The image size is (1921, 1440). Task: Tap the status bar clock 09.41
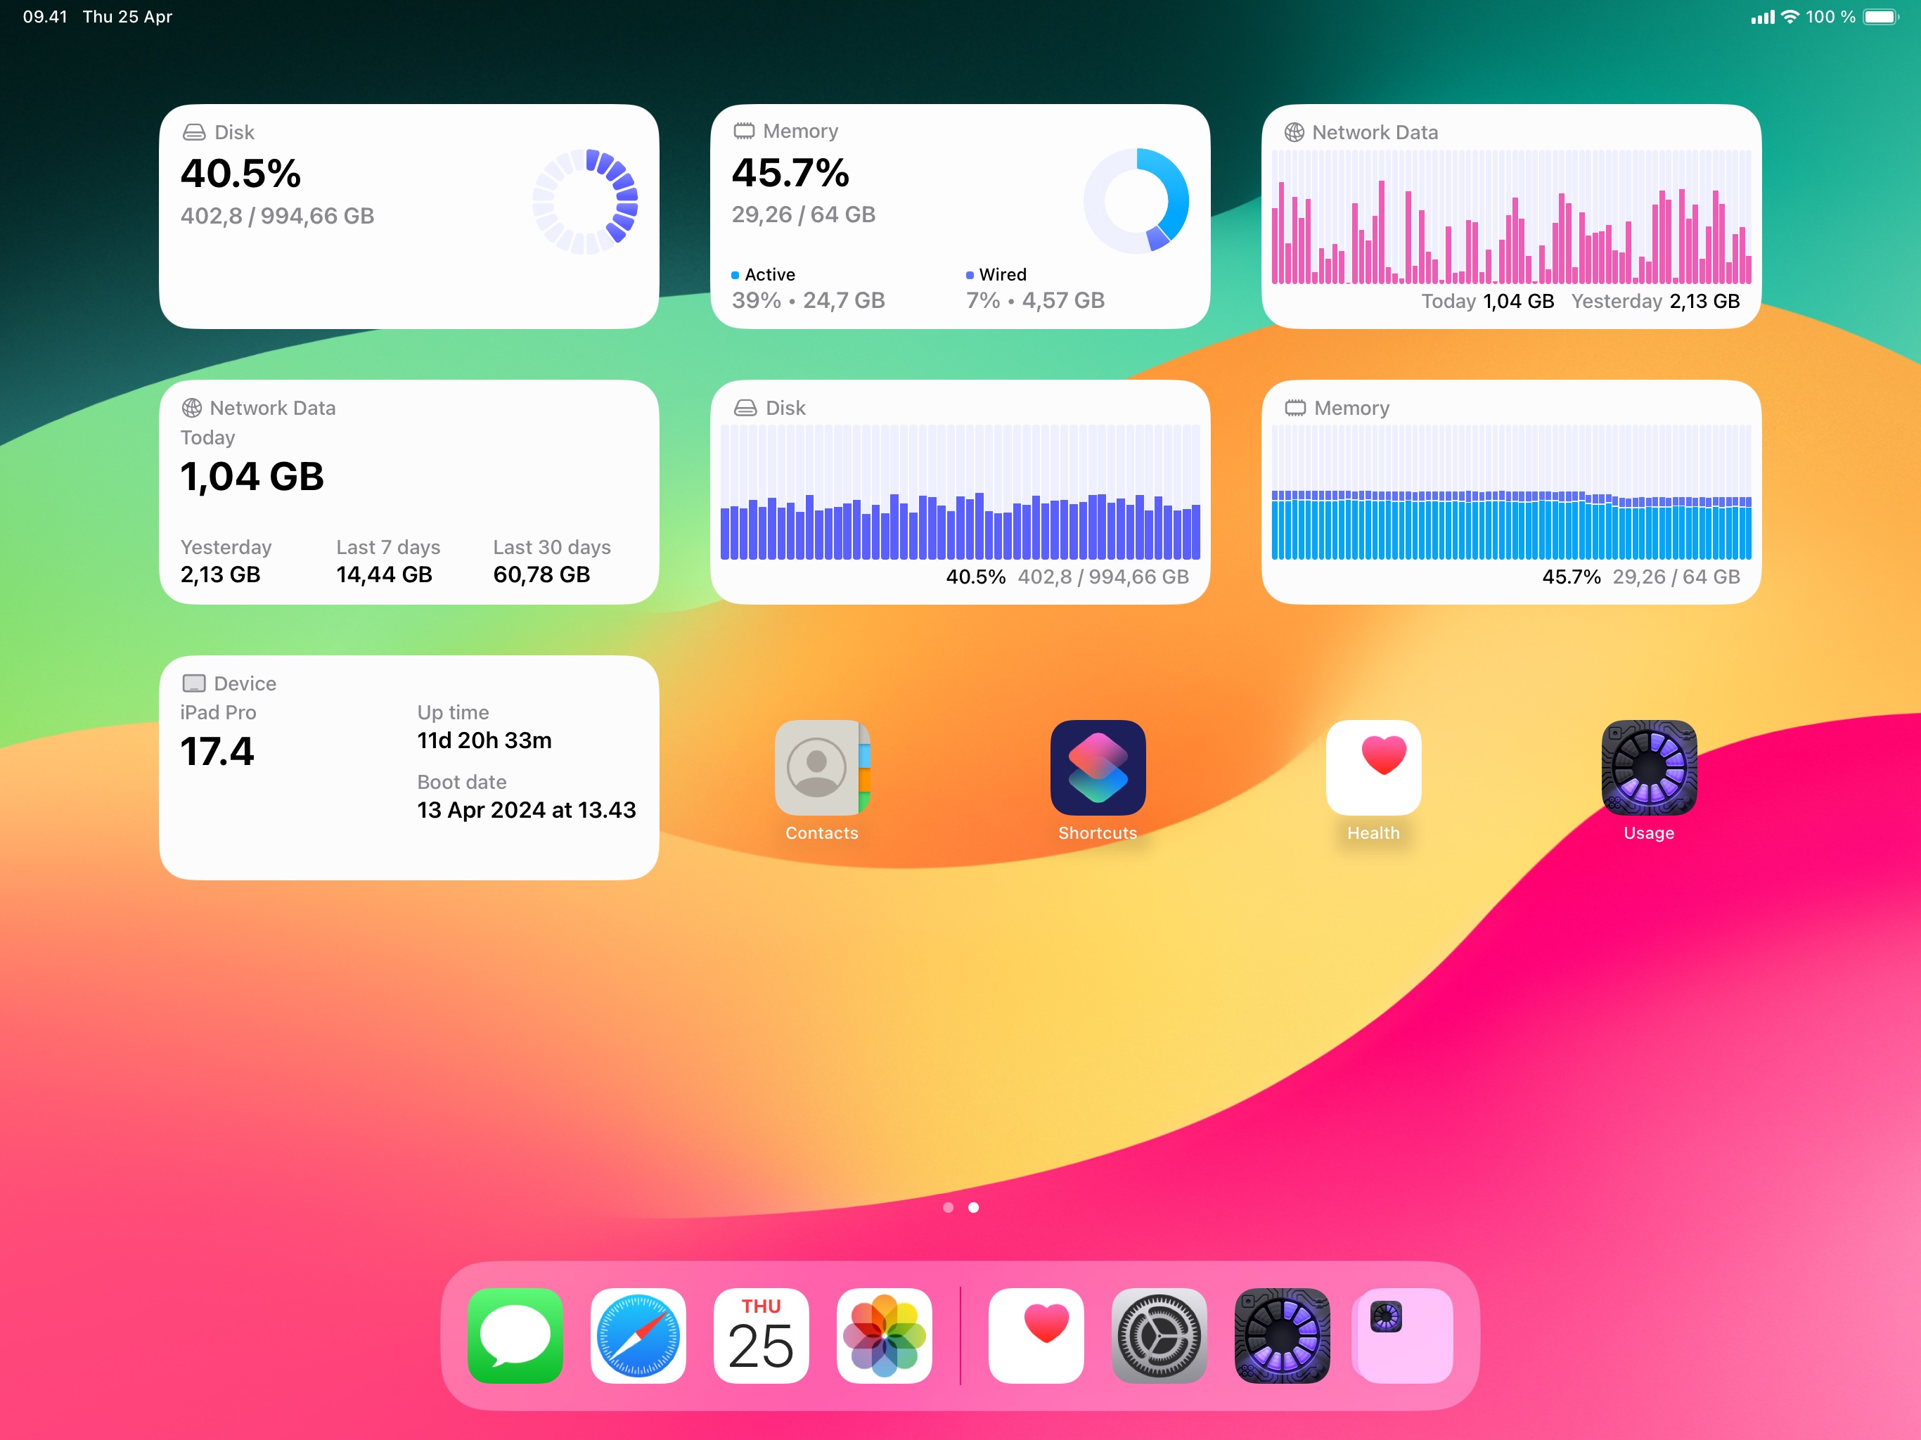44,16
